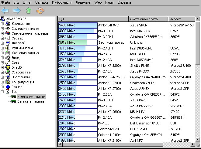Click the refresh toolbar icon

(x=40, y=11)
